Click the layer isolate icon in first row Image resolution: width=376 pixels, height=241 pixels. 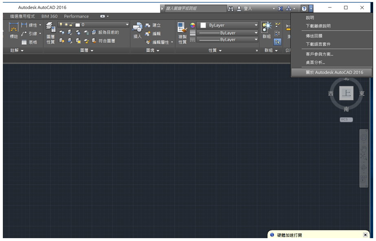tap(70, 32)
